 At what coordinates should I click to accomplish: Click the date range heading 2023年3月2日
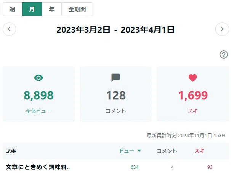pos(83,30)
